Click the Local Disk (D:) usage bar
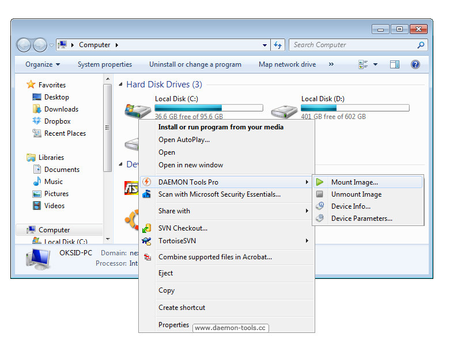 coord(355,108)
